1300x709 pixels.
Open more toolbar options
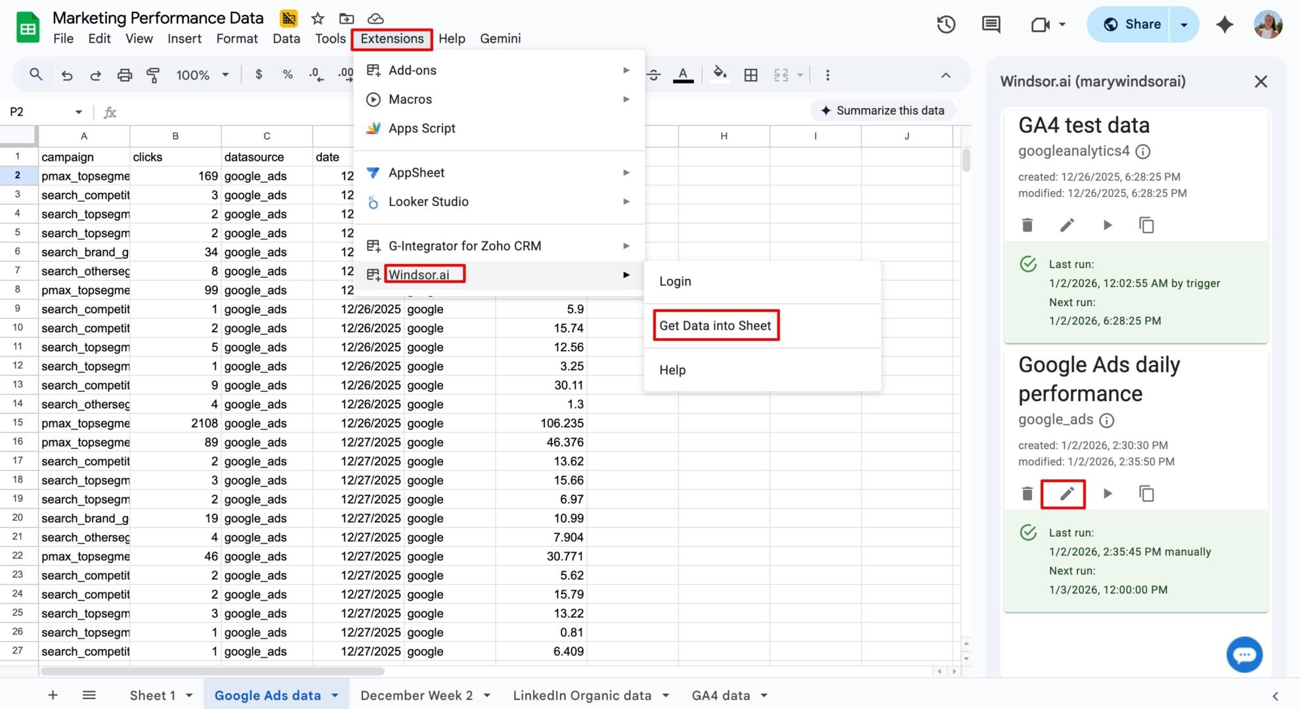pyautogui.click(x=827, y=75)
